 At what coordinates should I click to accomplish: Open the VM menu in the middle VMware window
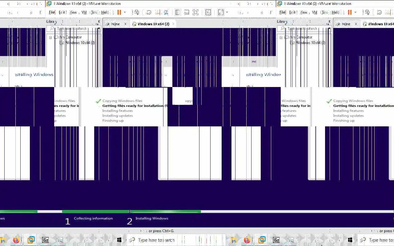(x=84, y=12)
